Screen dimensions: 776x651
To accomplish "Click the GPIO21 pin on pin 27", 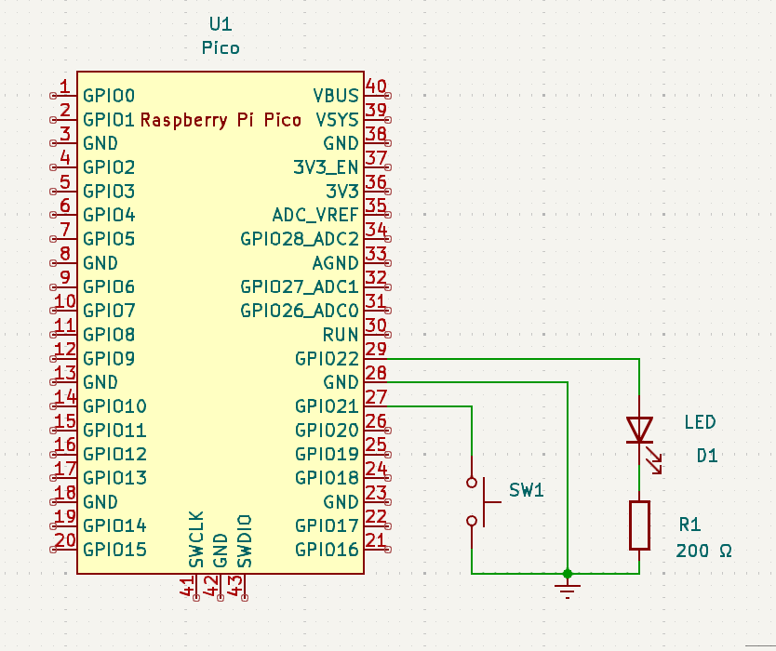I will [377, 406].
